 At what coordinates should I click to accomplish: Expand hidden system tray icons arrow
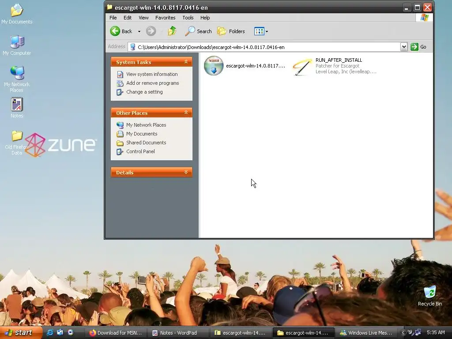tap(403, 333)
